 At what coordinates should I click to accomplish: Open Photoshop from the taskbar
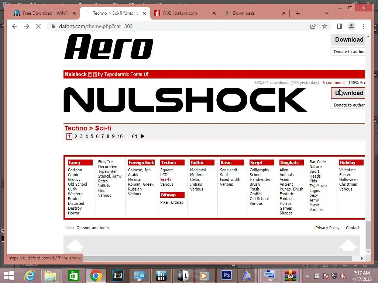click(x=226, y=276)
